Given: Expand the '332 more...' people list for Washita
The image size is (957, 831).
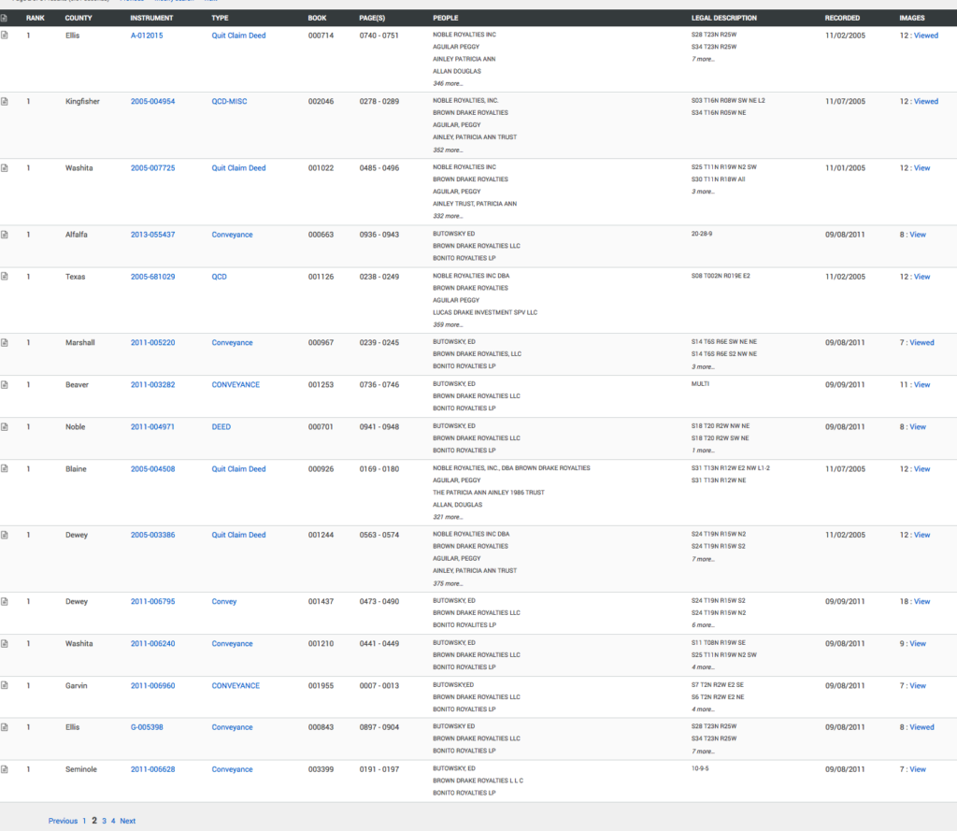Looking at the screenshot, I should (x=448, y=216).
